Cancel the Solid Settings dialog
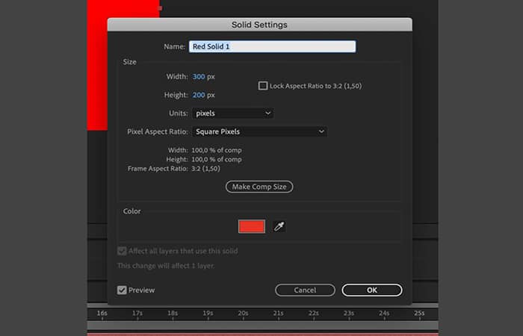This screenshot has height=336, width=523. (x=305, y=290)
